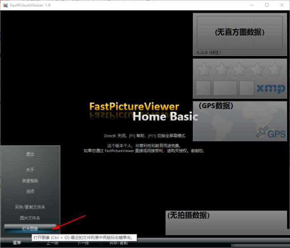This screenshot has width=290, height=248.
Task: Go to next image with 下一张
Action: pos(83,243)
